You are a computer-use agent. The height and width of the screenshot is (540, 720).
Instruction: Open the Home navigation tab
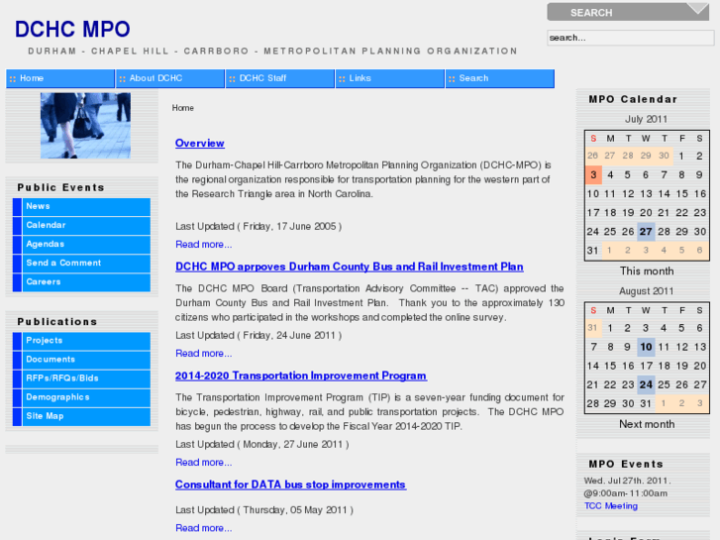[x=60, y=78]
